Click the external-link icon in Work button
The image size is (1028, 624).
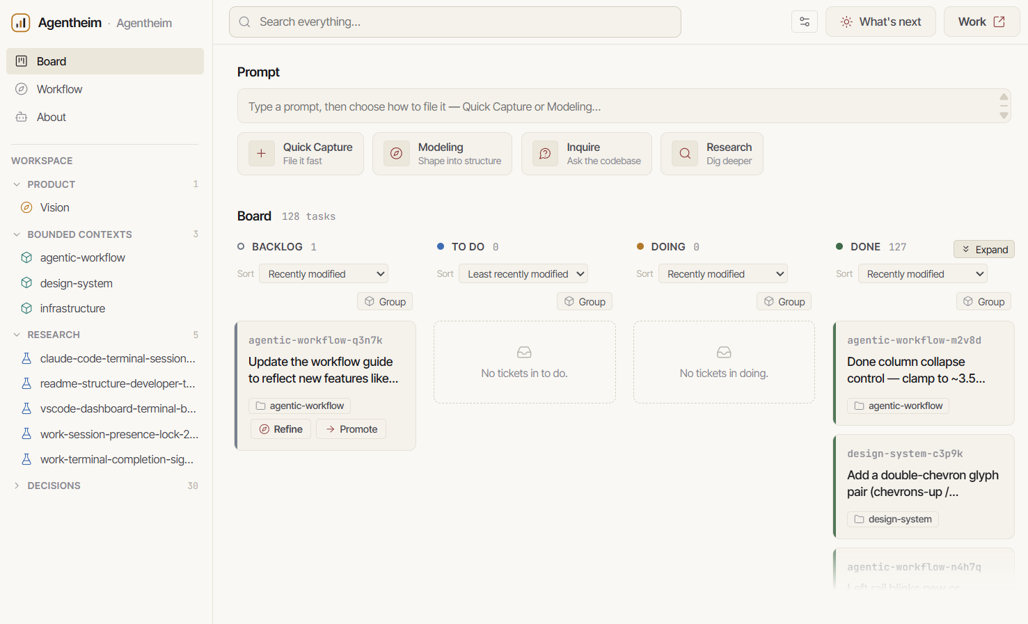pyautogui.click(x=999, y=22)
